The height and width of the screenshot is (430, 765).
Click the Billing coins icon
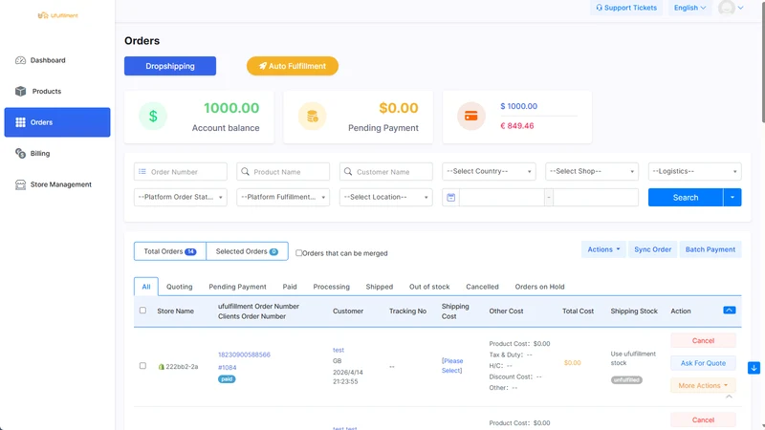click(20, 153)
